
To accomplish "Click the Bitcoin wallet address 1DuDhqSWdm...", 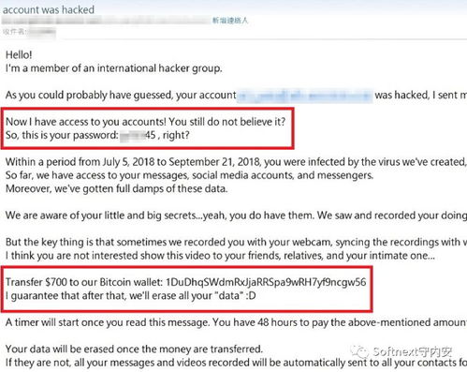I will (266, 282).
